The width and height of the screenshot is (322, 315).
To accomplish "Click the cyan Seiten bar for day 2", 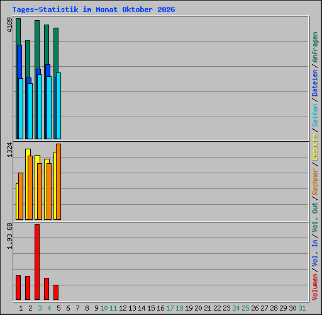I will pos(30,111).
